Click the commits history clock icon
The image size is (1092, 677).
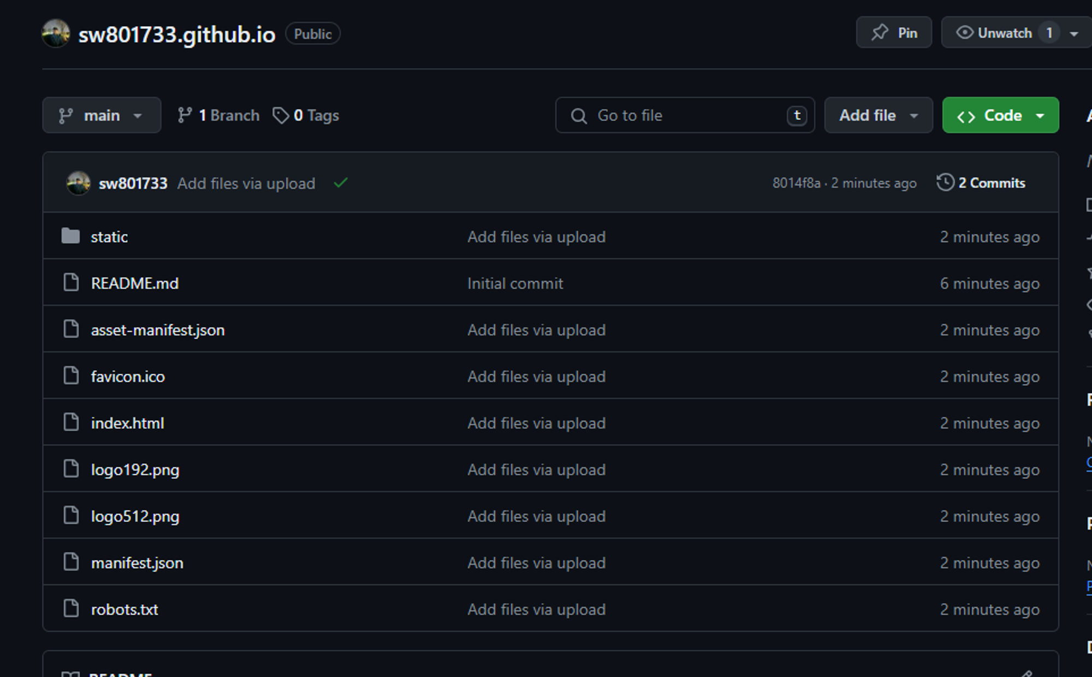pos(945,183)
